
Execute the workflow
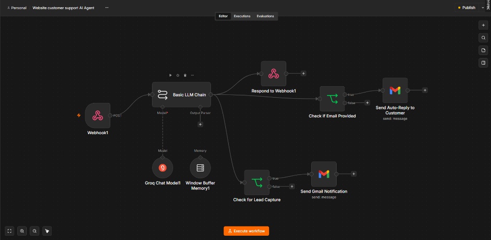click(246, 231)
